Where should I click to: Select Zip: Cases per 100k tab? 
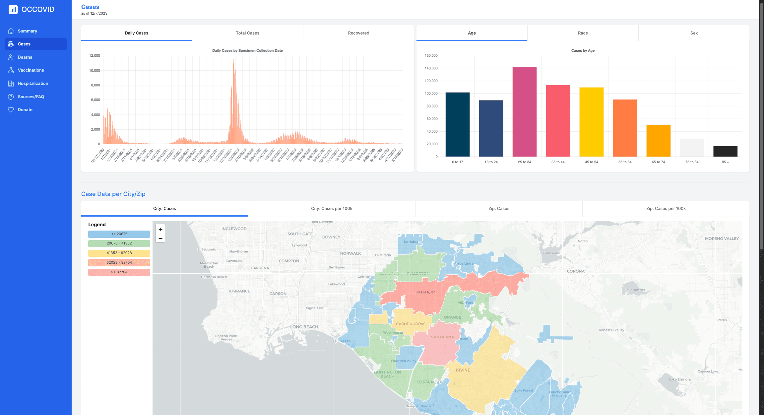click(x=666, y=209)
